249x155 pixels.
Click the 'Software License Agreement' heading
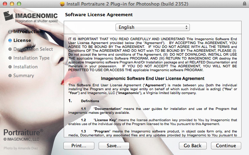pyautogui.click(x=99, y=14)
